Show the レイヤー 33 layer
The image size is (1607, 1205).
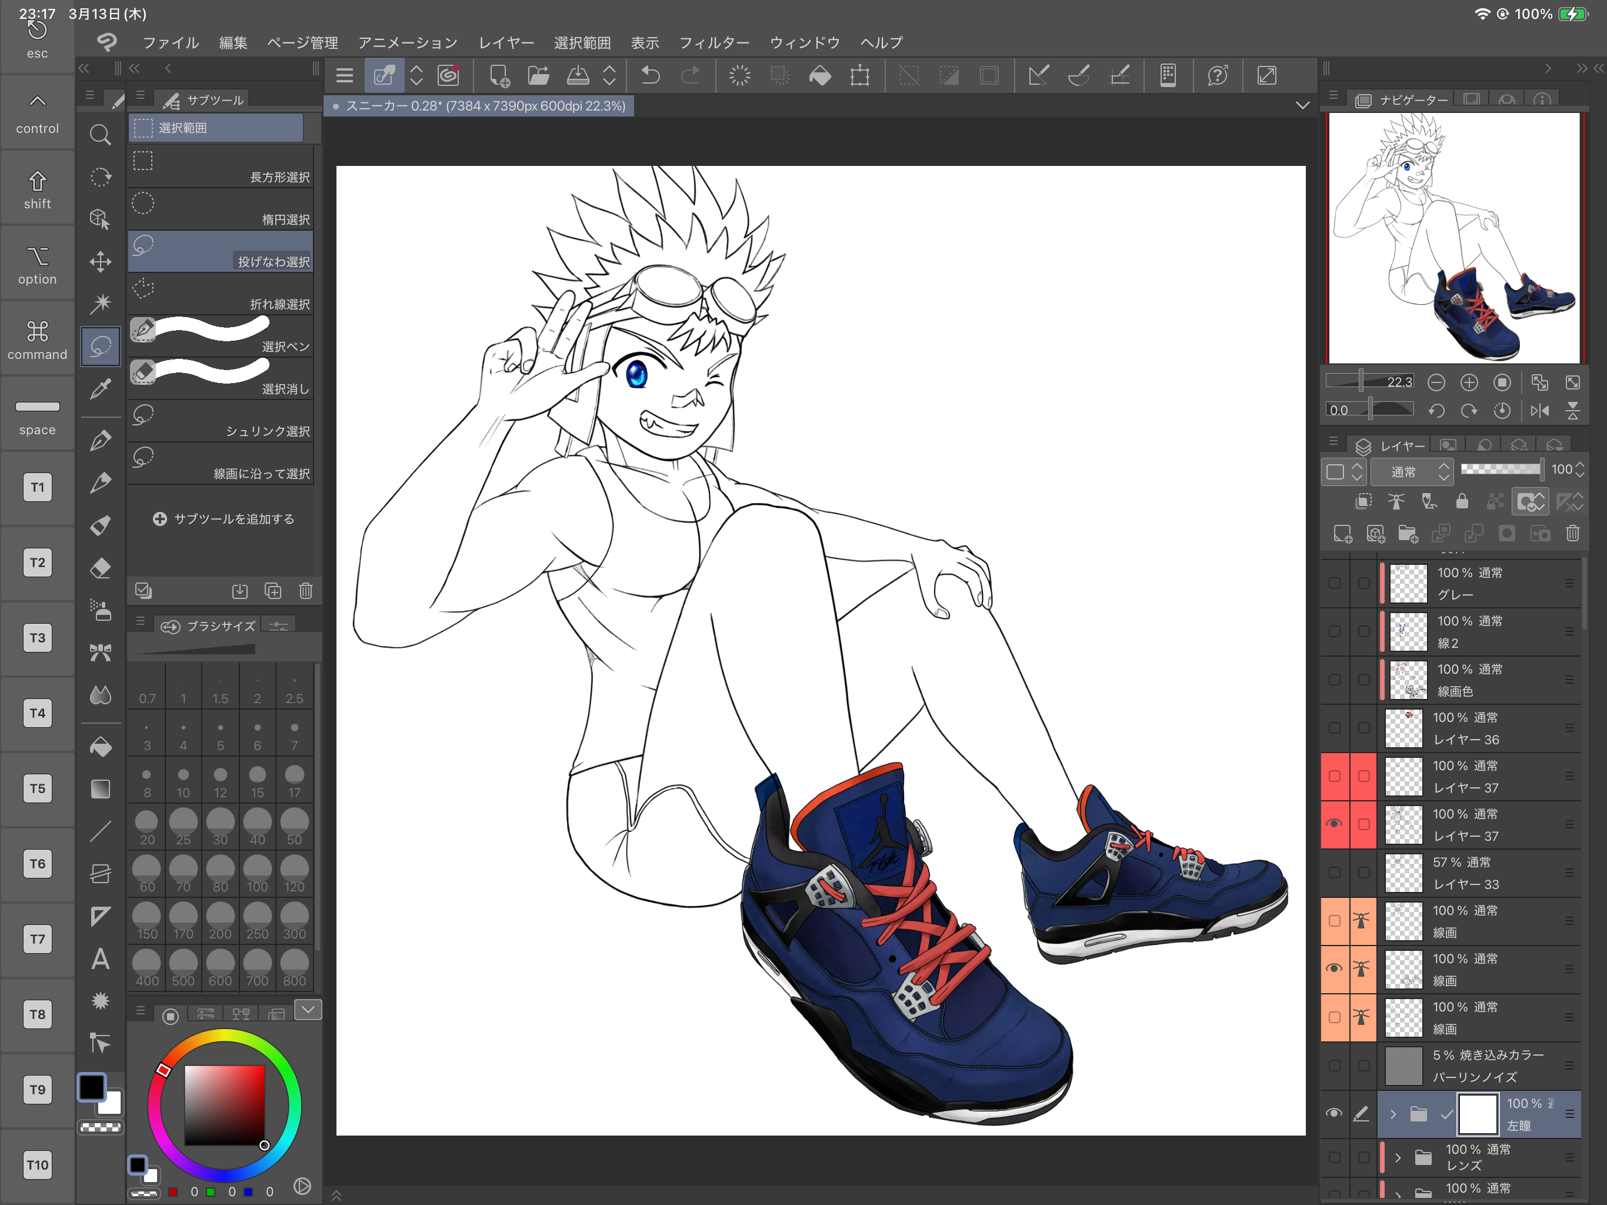tap(1335, 872)
